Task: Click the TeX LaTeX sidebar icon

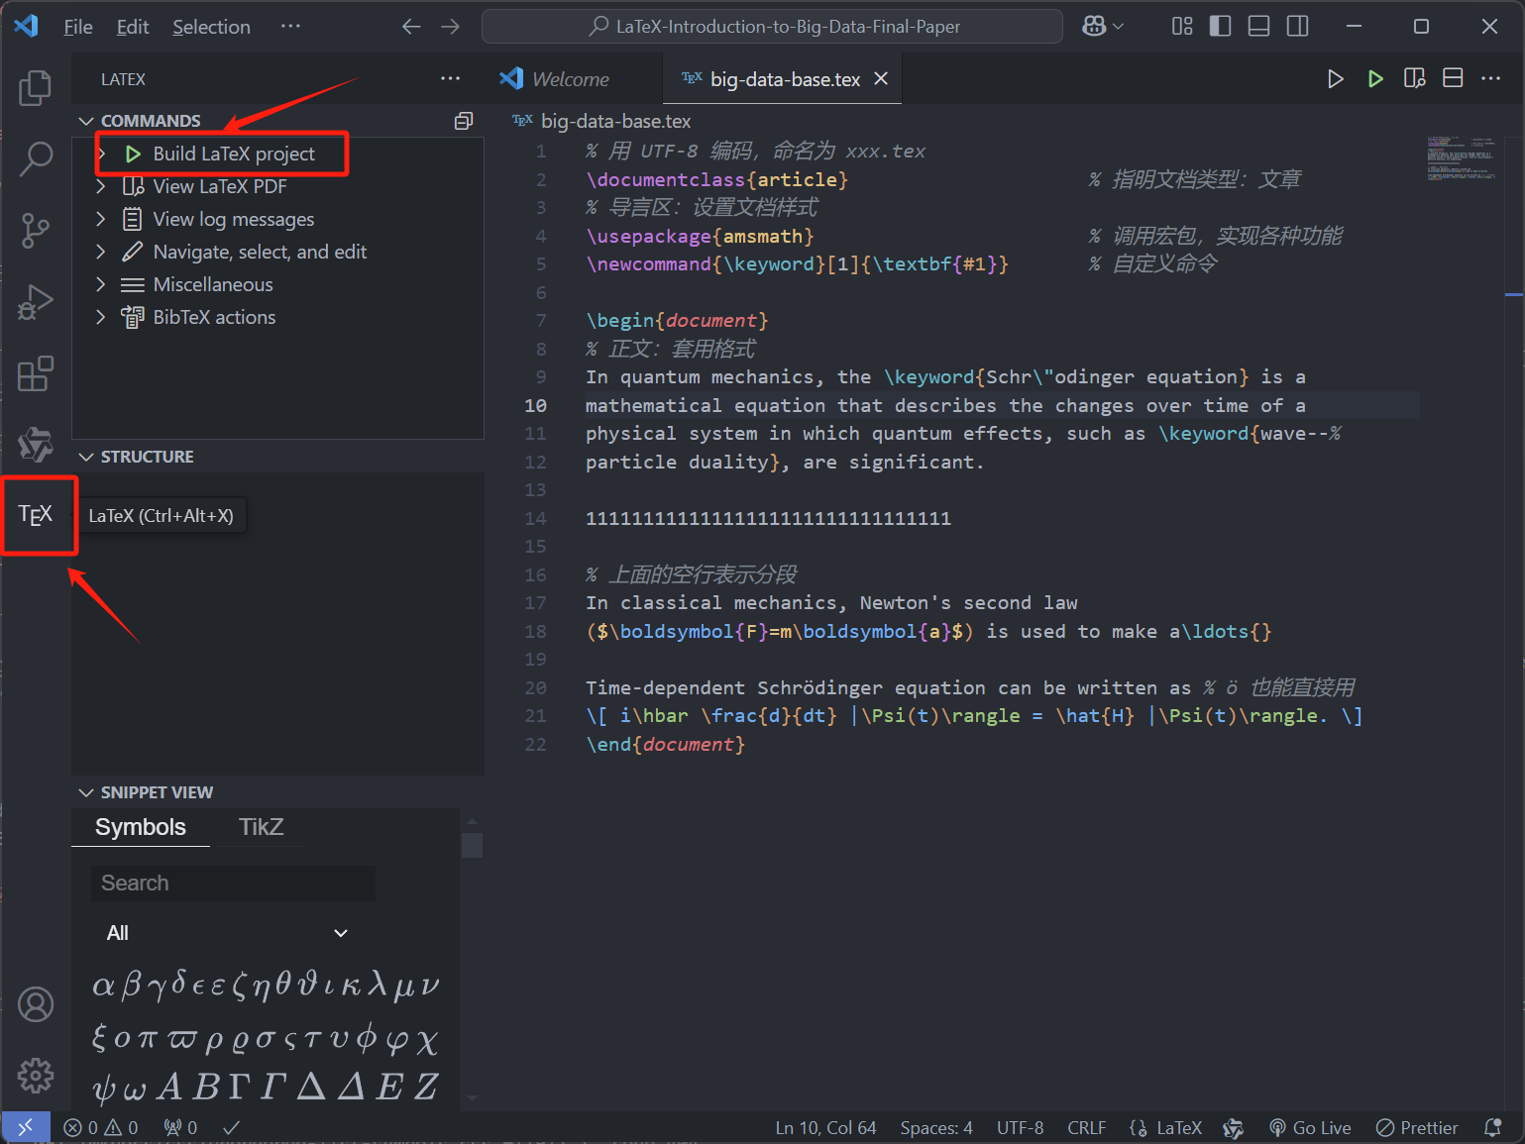Action: point(36,514)
